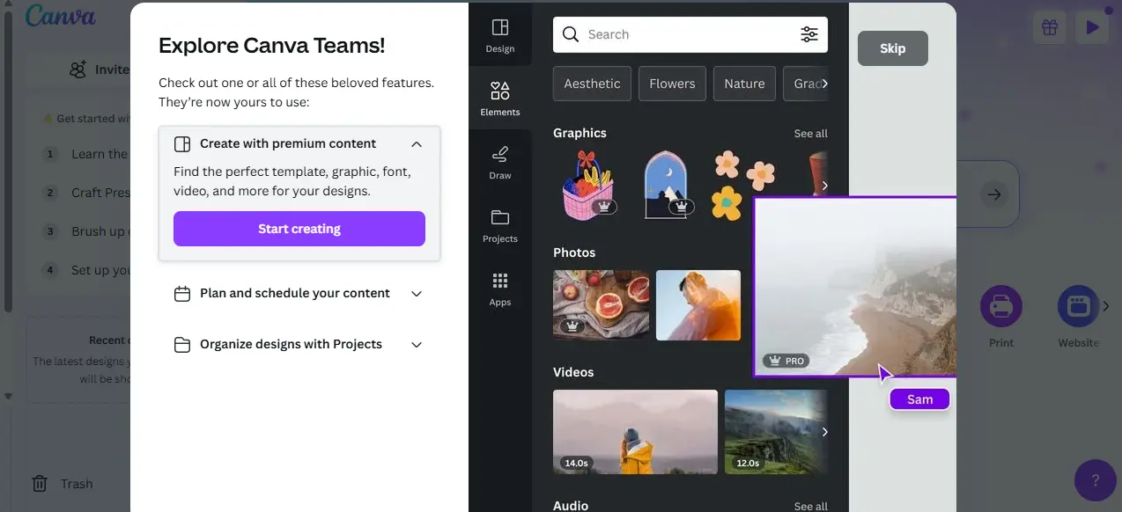The height and width of the screenshot is (512, 1122).
Task: Click See all next to Audio
Action: click(x=810, y=507)
